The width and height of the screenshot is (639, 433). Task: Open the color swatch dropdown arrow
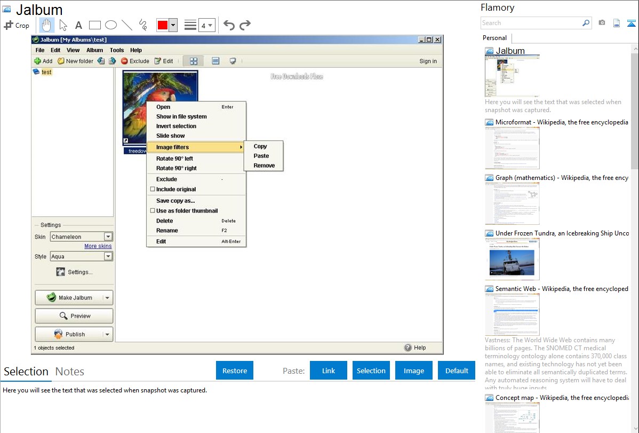coord(173,25)
